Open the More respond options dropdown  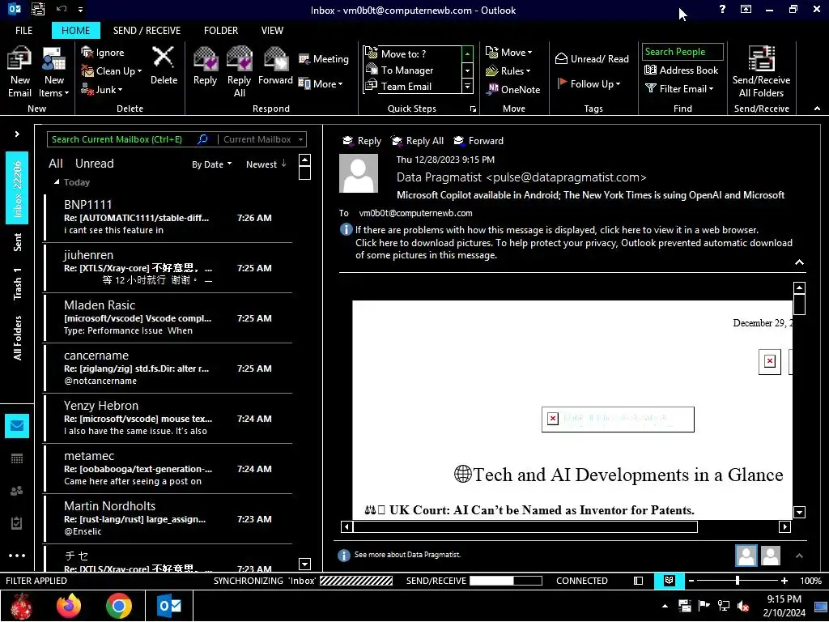[321, 83]
